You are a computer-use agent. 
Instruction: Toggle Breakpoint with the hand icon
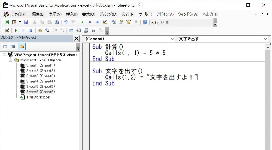click(40, 30)
